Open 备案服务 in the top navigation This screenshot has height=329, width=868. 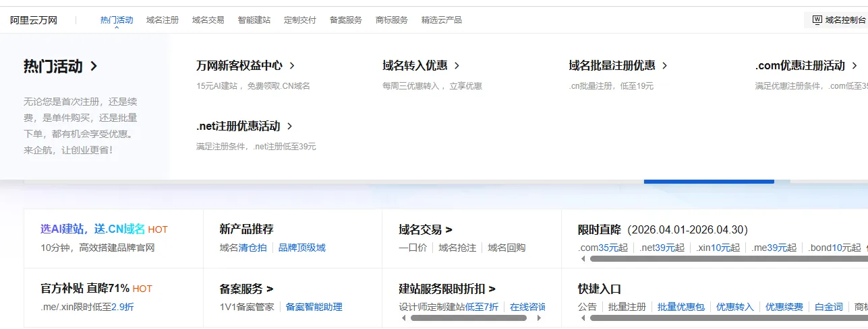click(x=346, y=20)
